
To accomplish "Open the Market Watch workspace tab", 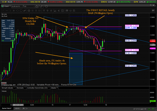I will point(7,108).
